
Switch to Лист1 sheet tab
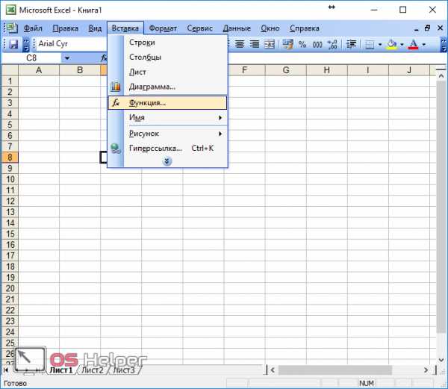pos(61,370)
